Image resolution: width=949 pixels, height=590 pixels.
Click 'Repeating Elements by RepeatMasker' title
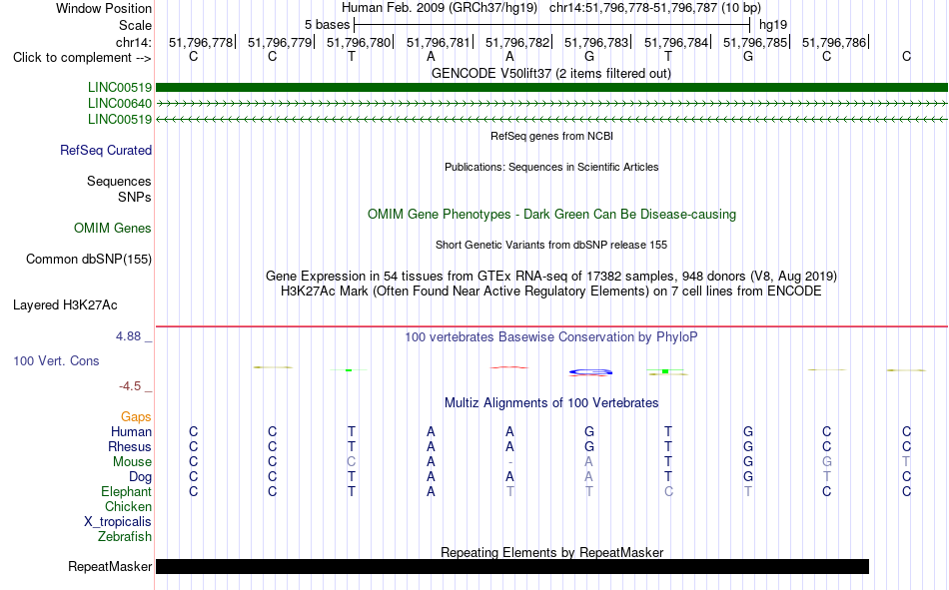coord(551,552)
